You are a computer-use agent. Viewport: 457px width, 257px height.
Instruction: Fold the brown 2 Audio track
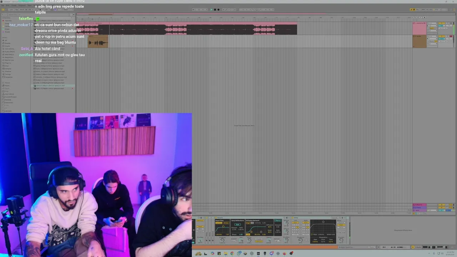(x=413, y=36)
